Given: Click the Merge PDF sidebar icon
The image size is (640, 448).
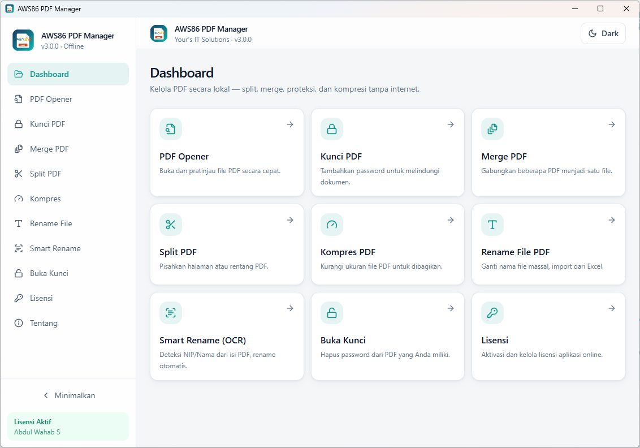Looking at the screenshot, I should click(x=18, y=149).
